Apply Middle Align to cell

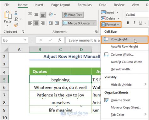[36, 14]
